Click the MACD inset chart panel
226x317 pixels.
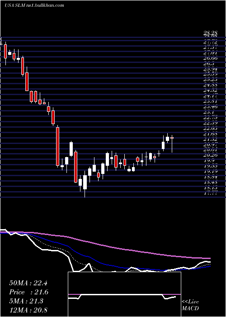pos(124,294)
